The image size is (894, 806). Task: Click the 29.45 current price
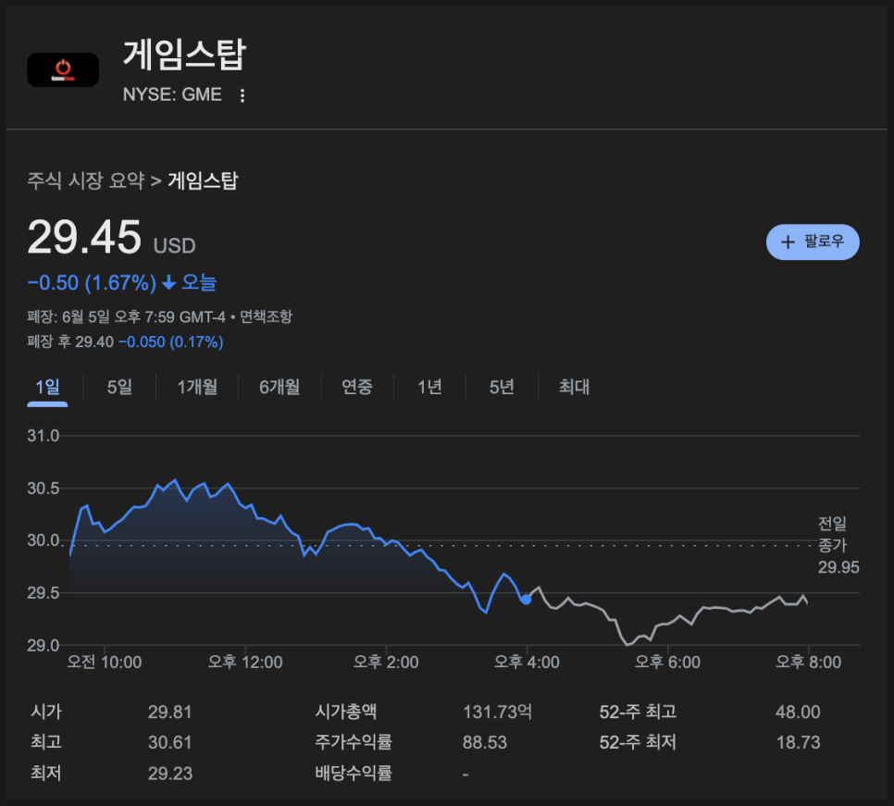84,237
